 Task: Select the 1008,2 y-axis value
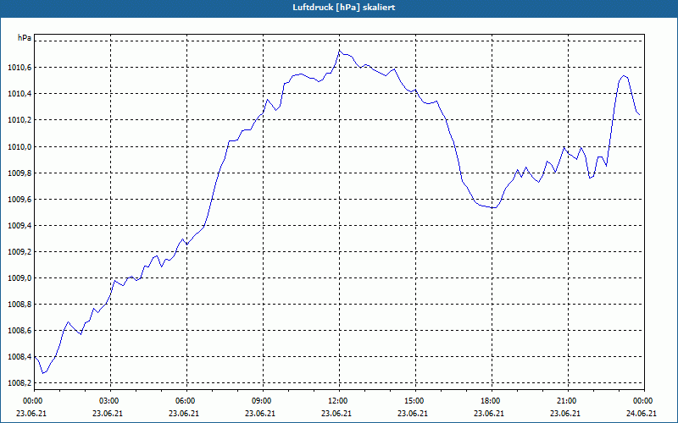19,383
